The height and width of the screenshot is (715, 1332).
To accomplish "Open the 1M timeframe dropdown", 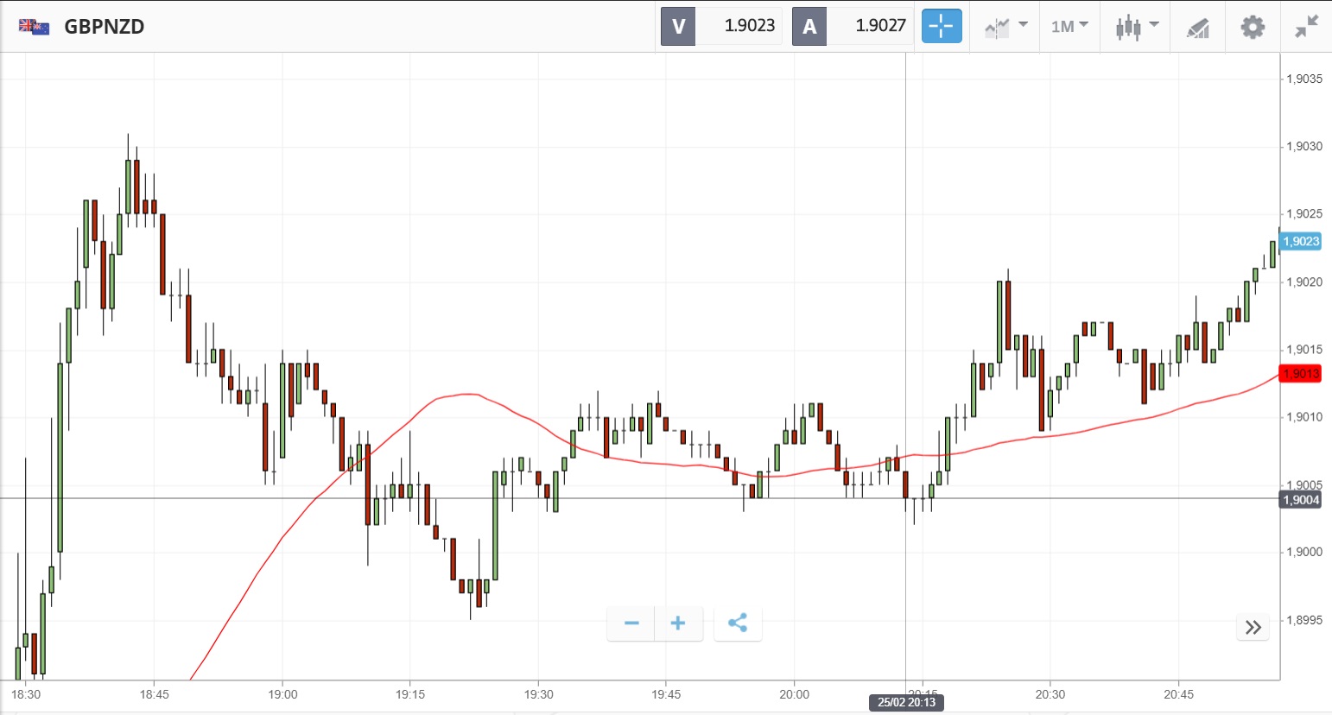I will 1069,27.
